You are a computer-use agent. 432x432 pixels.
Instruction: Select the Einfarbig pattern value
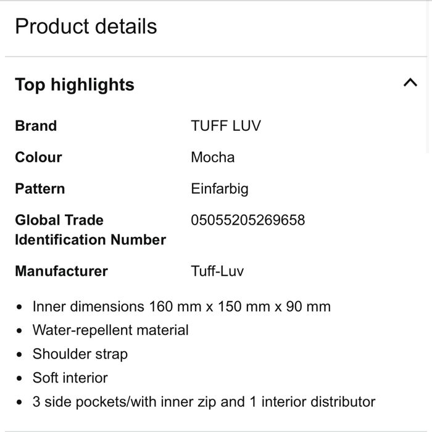point(220,189)
